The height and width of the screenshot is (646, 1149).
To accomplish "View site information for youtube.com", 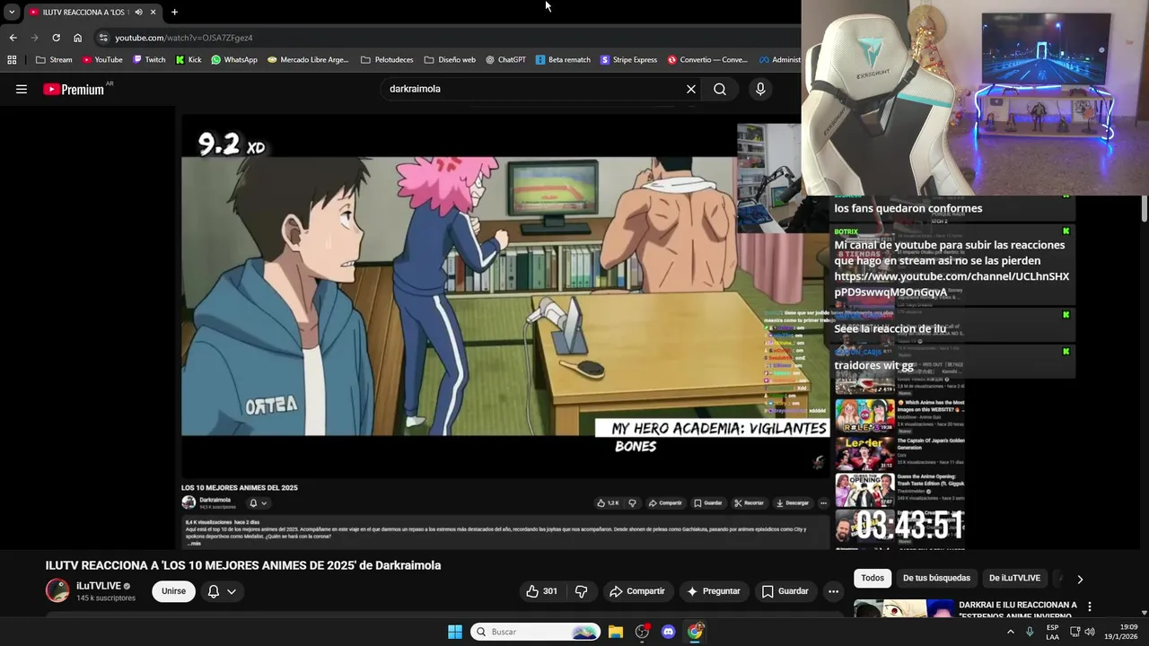I will pos(103,38).
